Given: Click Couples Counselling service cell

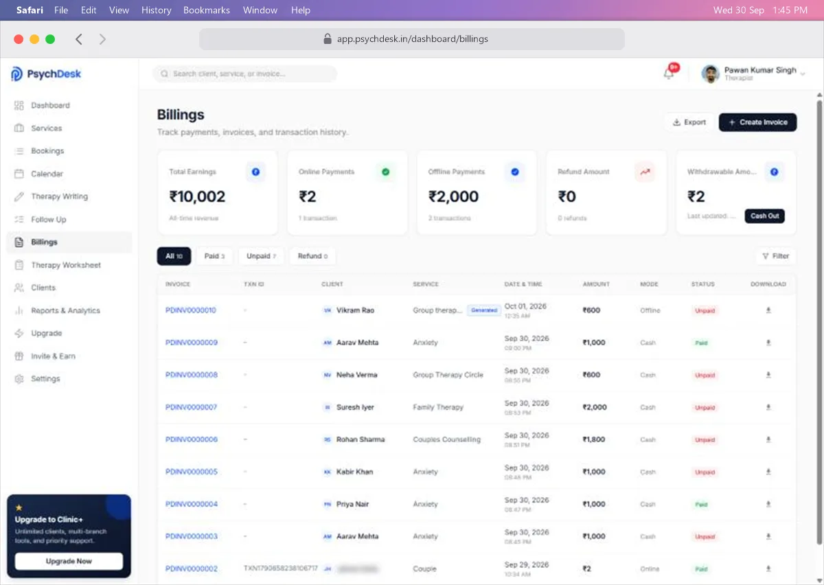Looking at the screenshot, I should 447,439.
